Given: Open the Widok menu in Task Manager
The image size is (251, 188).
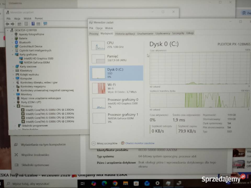Looking at the screenshot, I should 109,28.
